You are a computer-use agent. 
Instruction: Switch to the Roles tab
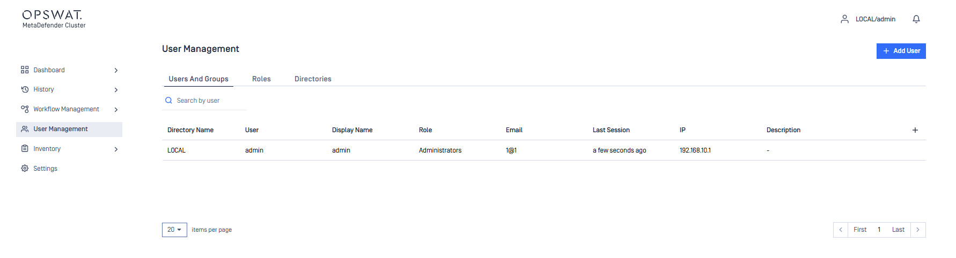tap(261, 79)
